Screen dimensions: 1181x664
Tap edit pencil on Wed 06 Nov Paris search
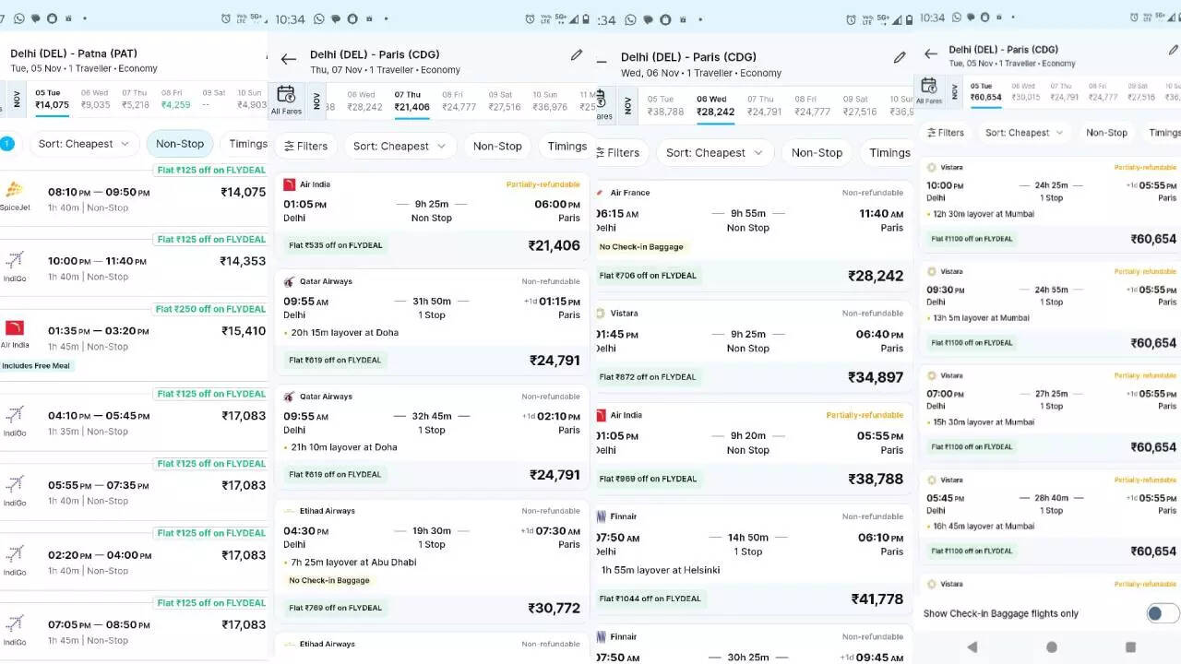(x=900, y=57)
